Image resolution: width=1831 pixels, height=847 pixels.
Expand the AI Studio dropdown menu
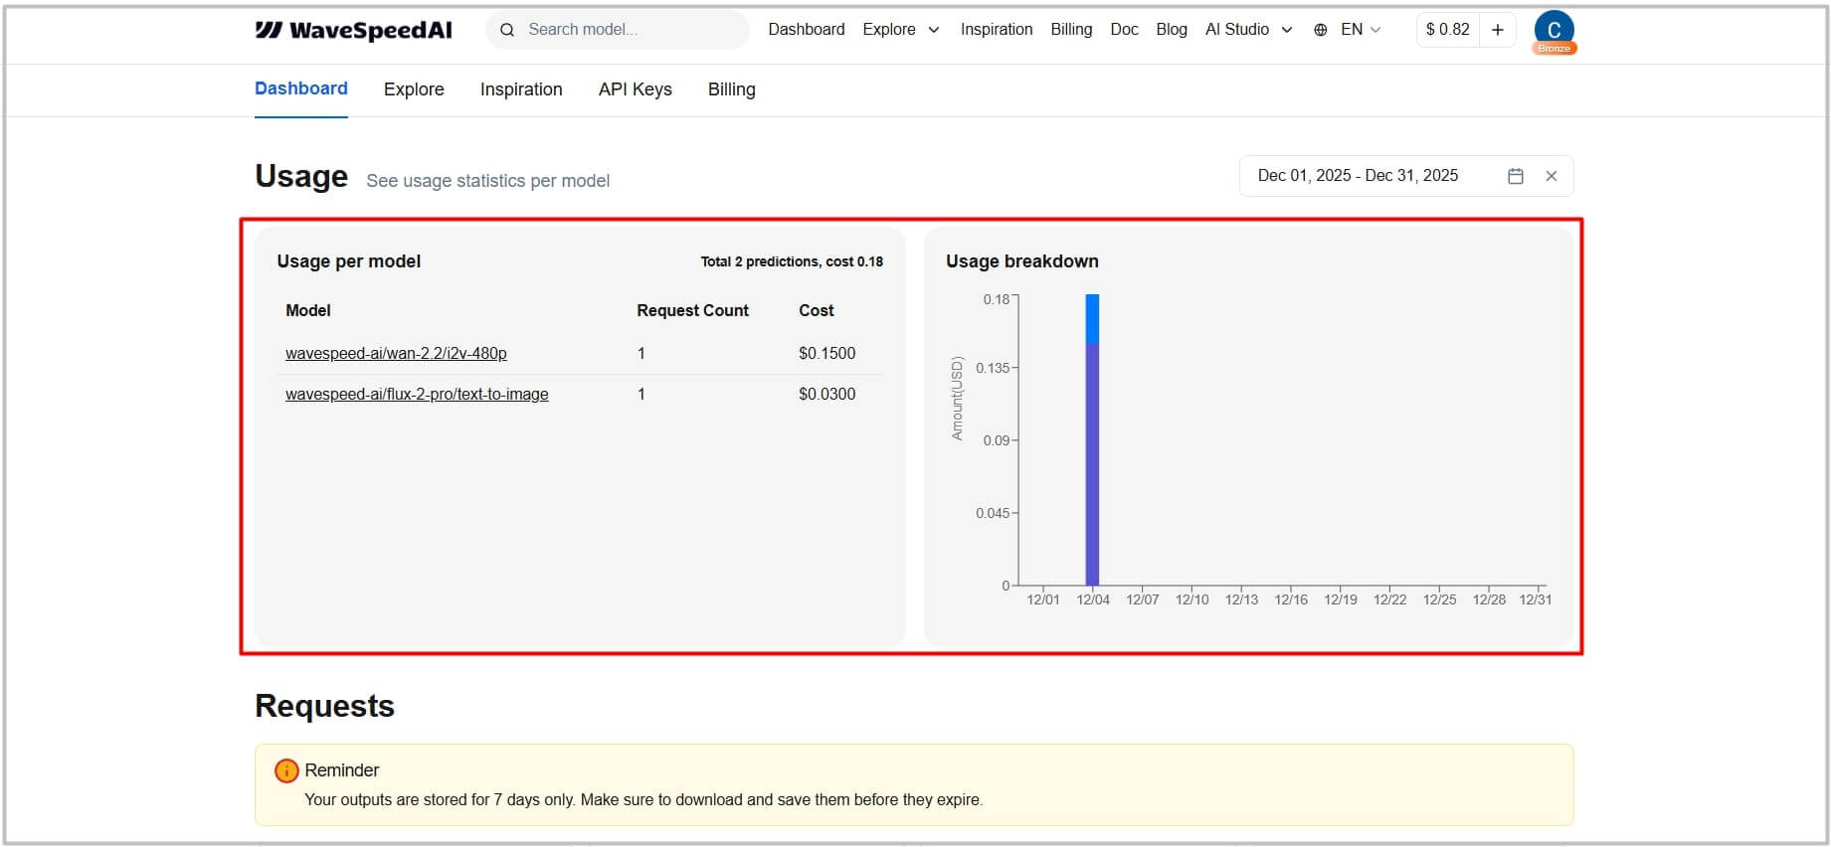tap(1249, 30)
